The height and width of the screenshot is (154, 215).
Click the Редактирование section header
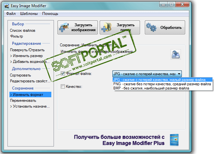tap(26, 43)
